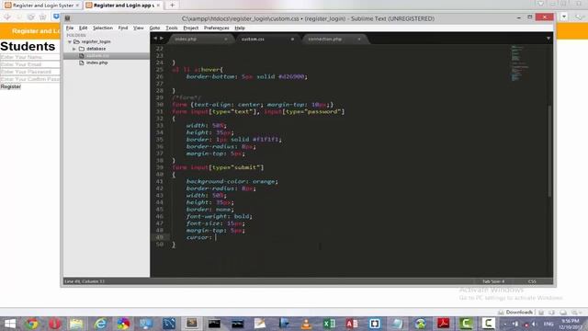Image resolution: width=588 pixels, height=331 pixels.
Task: Click the database folder icon
Action: coord(82,49)
